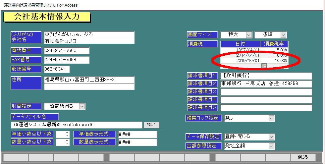Image resolution: width=325 pixels, height=164 pixels.
Task: Select the 2019/10/01 tax date cell
Action: pos(240,61)
